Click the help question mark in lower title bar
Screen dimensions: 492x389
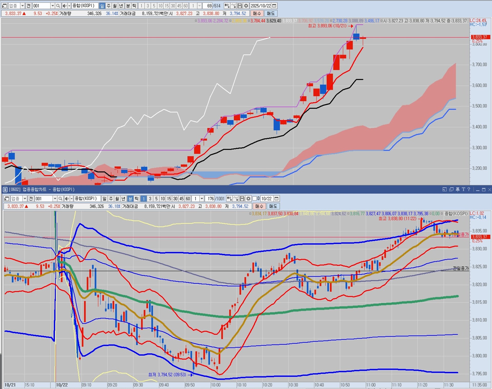tap(469, 189)
